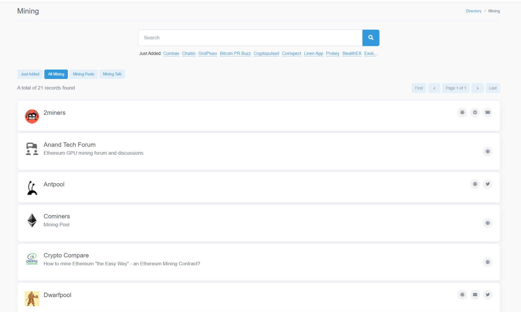Email Dwarfpool via envelope icon

point(475,295)
